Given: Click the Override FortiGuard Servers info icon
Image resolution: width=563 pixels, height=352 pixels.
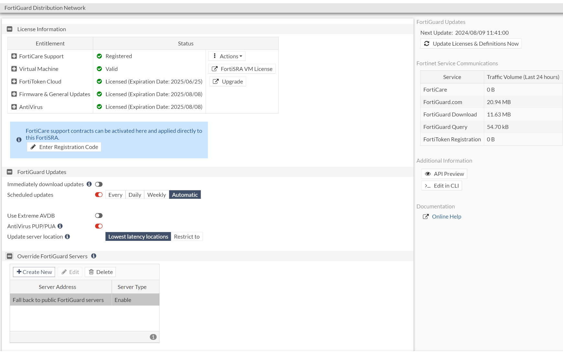Looking at the screenshot, I should [x=94, y=256].
